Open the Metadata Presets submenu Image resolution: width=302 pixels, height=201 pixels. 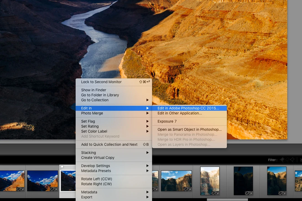114,171
